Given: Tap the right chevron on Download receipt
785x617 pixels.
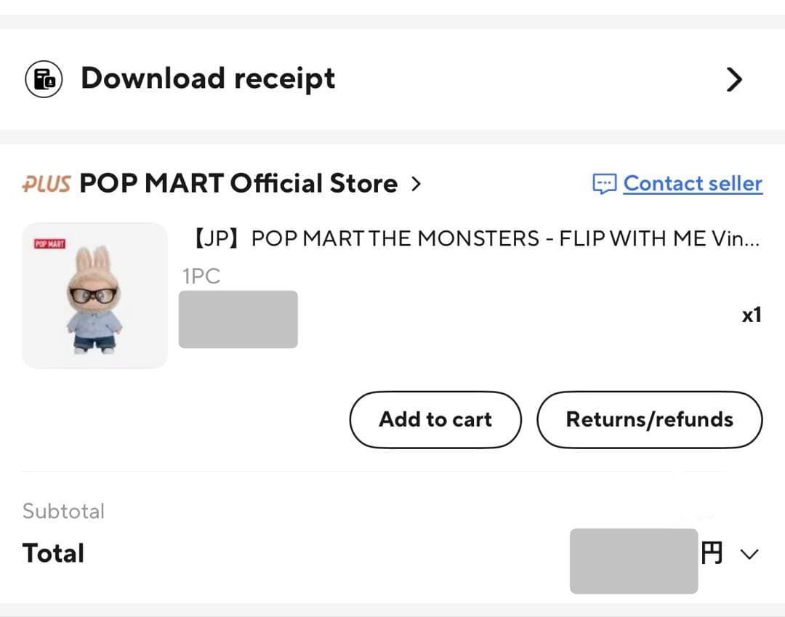Looking at the screenshot, I should 734,79.
